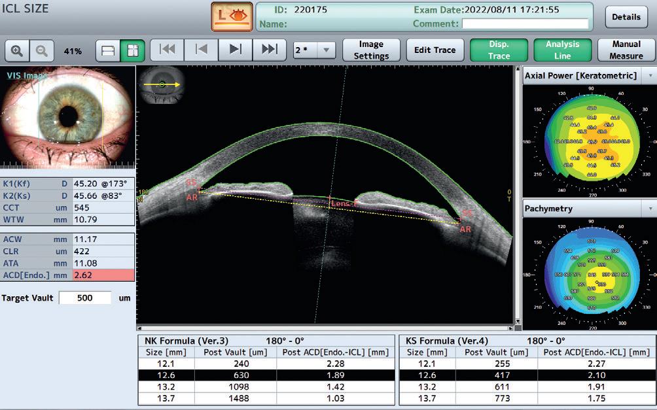The width and height of the screenshot is (657, 410).
Task: Open Axial Power map type dropdown
Action: (x=650, y=76)
